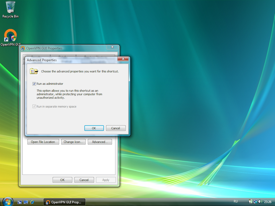Click Open File Location button
The image size is (275, 206).
pos(43,142)
